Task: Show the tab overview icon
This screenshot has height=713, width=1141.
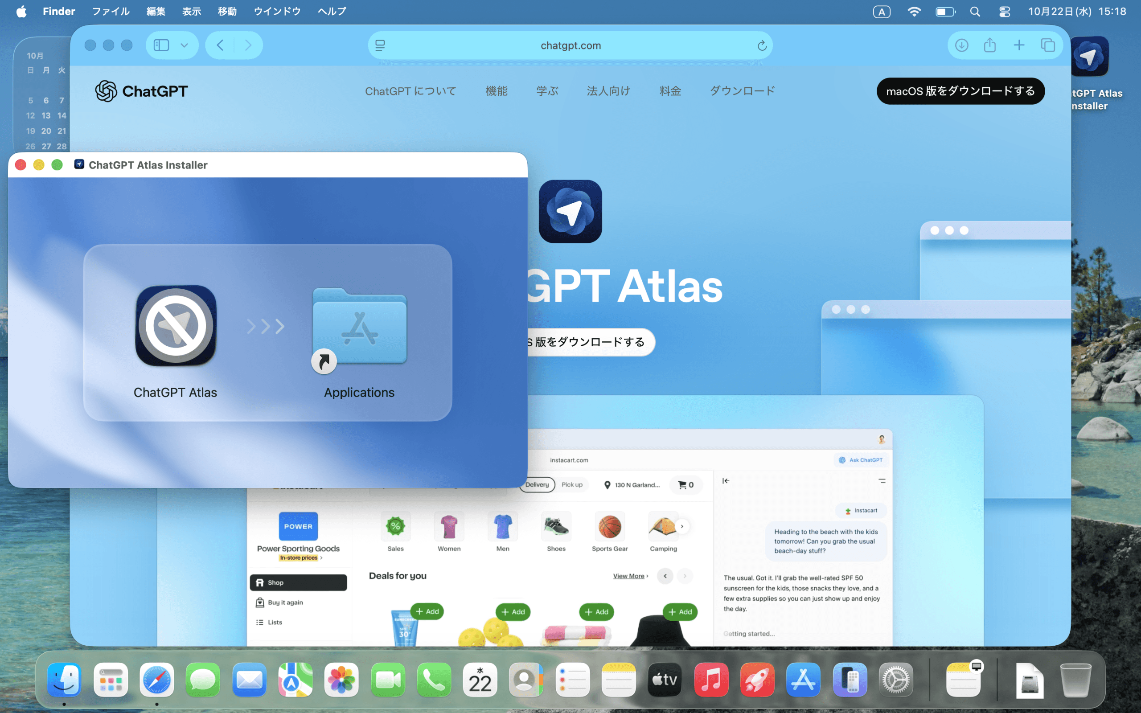Action: [x=1048, y=45]
